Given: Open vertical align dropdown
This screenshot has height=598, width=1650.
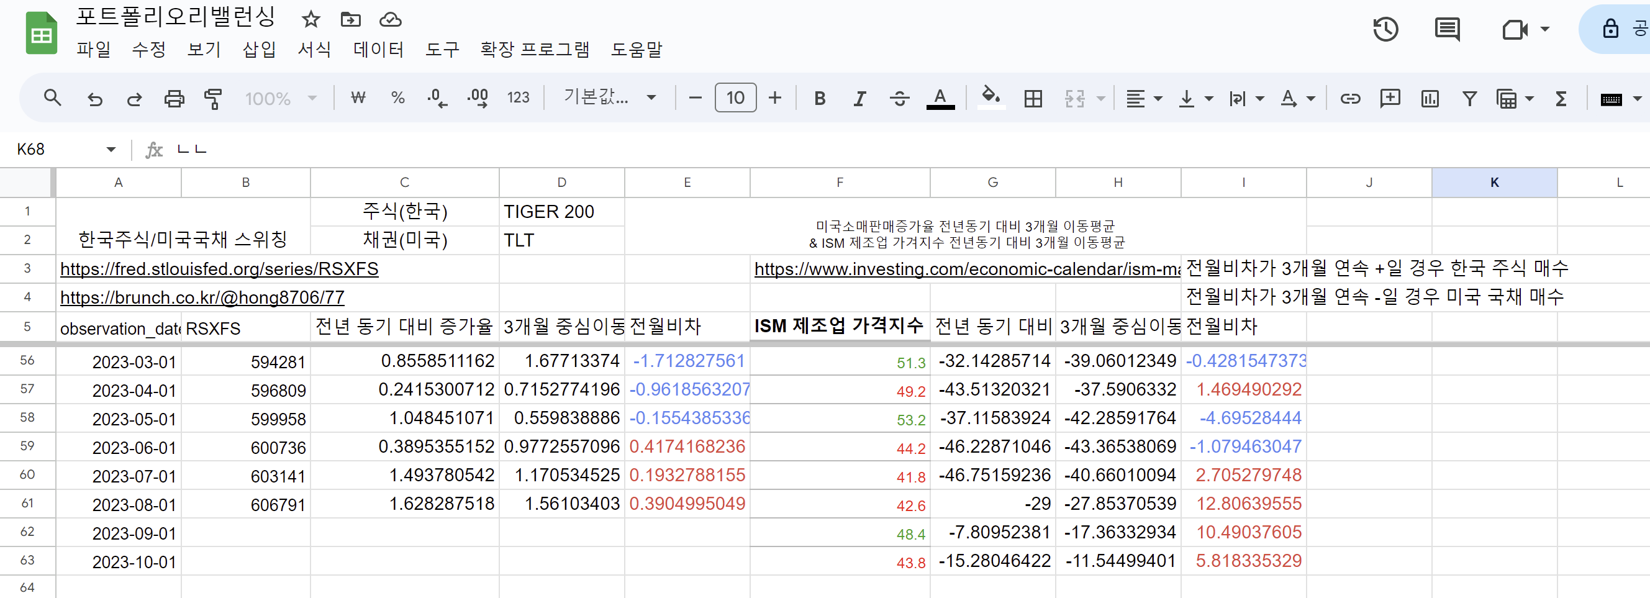Looking at the screenshot, I should tap(1195, 99).
